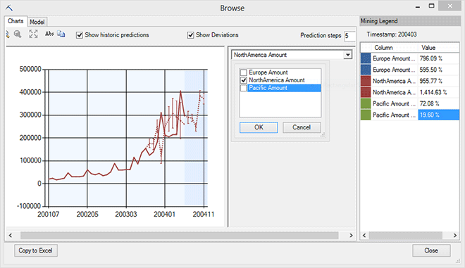Click the red swatch beside 955.77 %
Viewport: 465px width, 268px height.
[x=366, y=81]
